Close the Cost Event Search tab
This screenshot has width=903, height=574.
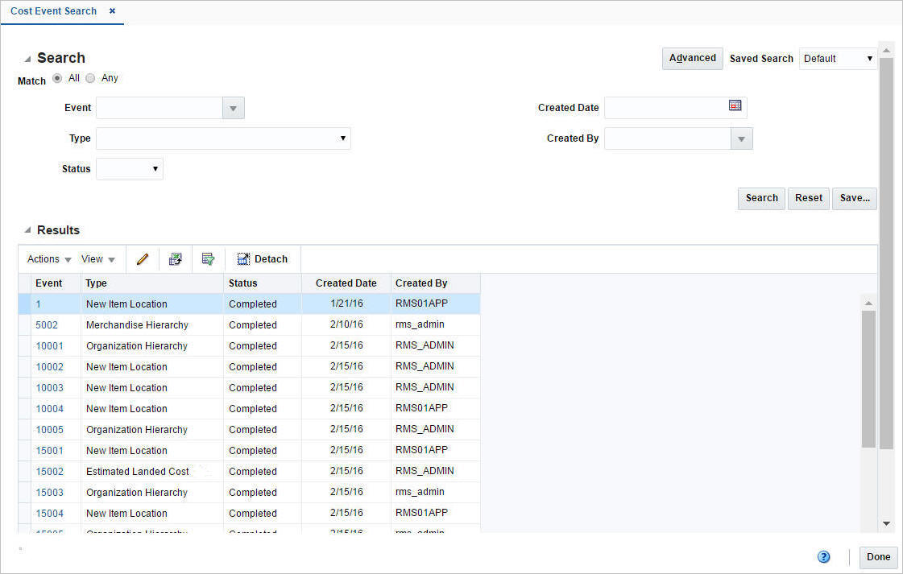[111, 11]
